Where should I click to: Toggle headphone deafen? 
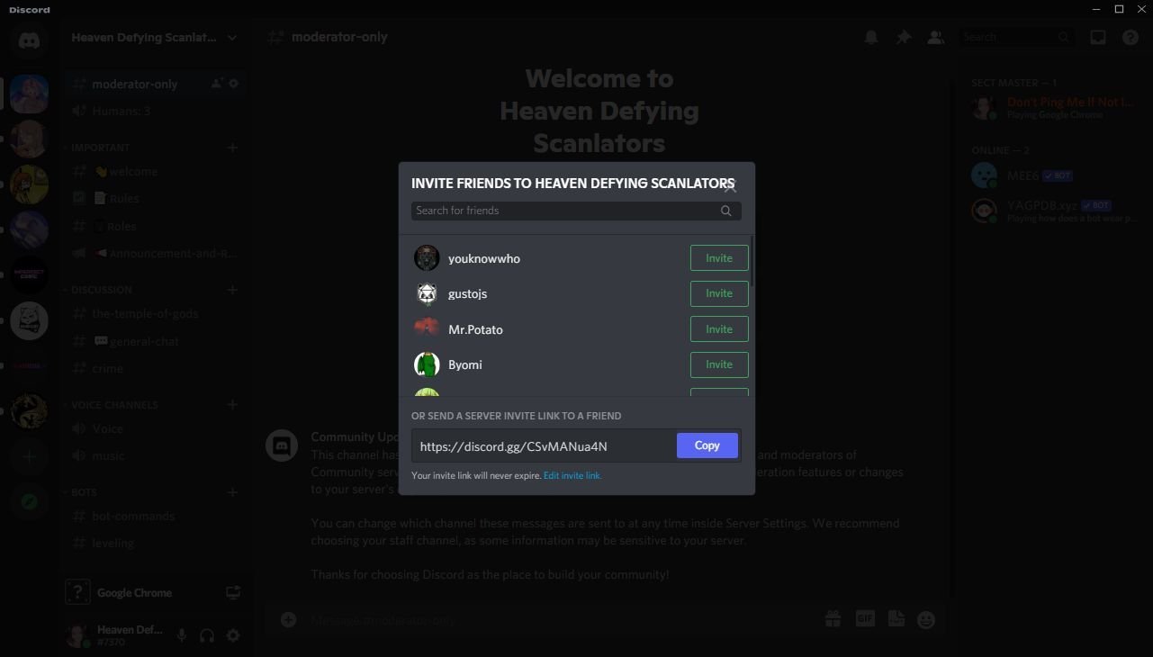click(207, 635)
